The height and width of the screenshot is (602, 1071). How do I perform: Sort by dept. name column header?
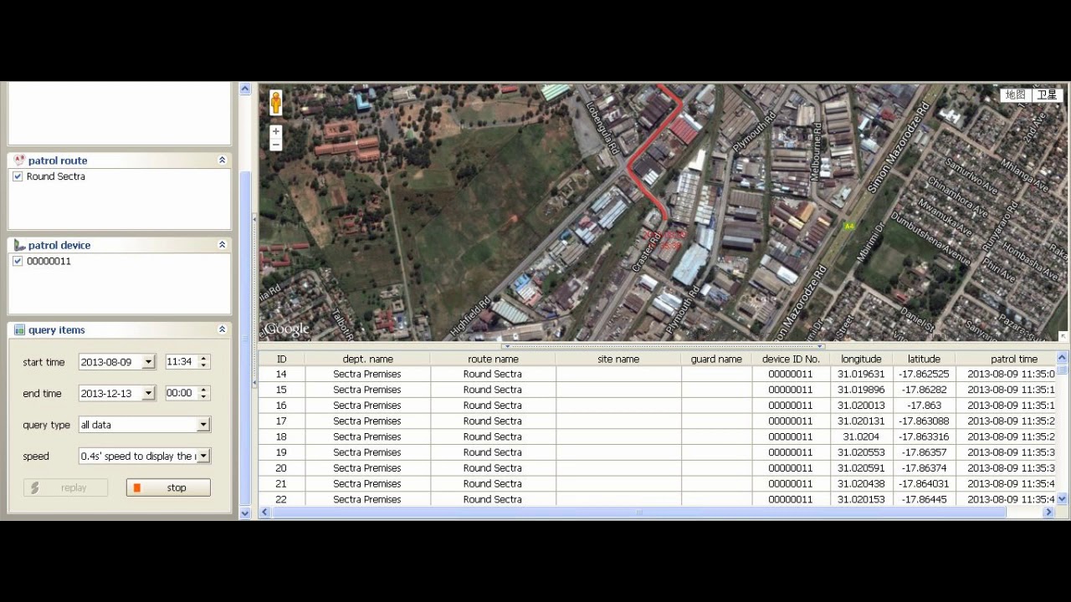click(368, 359)
